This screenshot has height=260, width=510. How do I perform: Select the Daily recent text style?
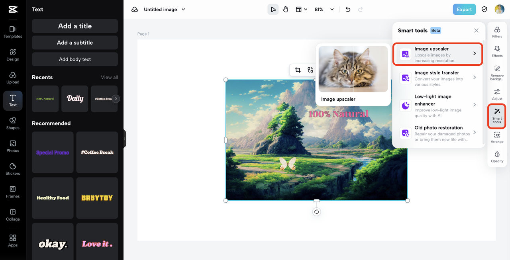[75, 99]
